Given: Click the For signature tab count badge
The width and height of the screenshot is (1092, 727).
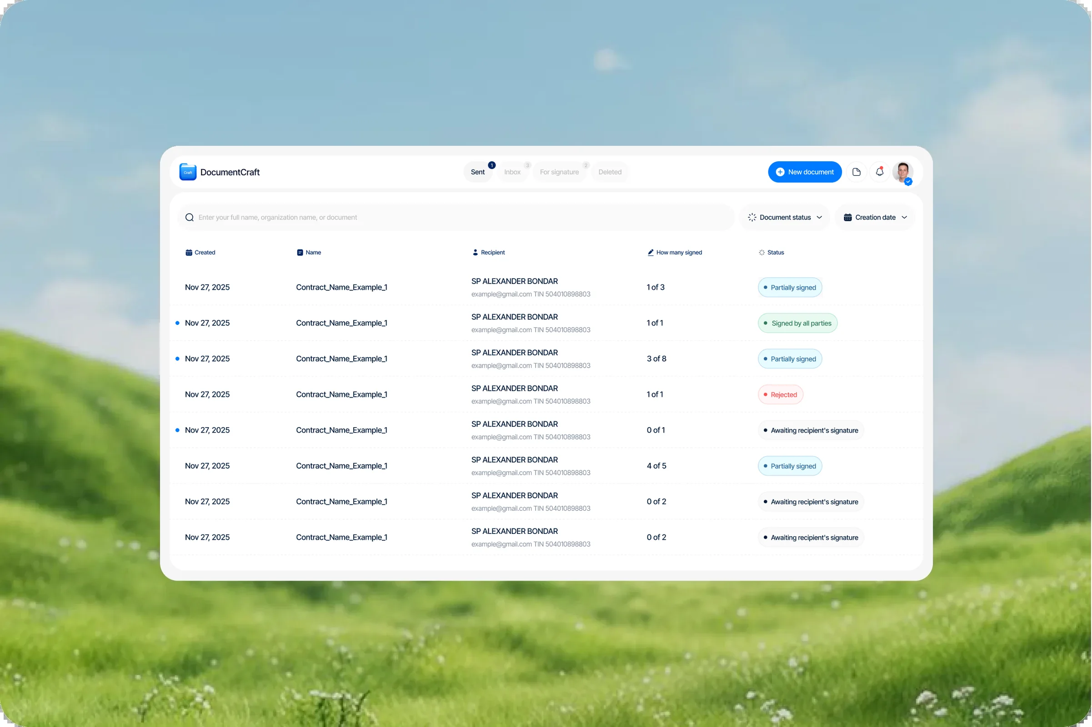Looking at the screenshot, I should click(586, 165).
